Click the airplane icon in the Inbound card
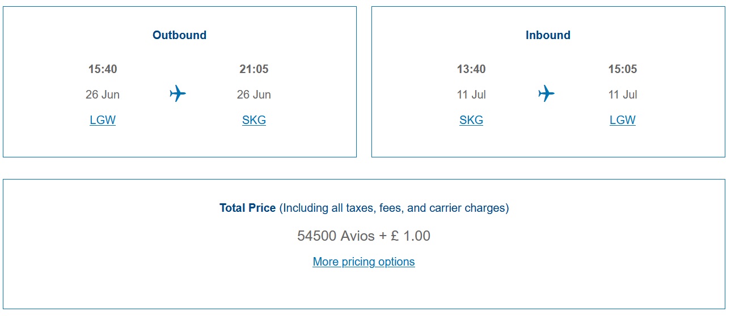The height and width of the screenshot is (316, 731). pos(546,93)
